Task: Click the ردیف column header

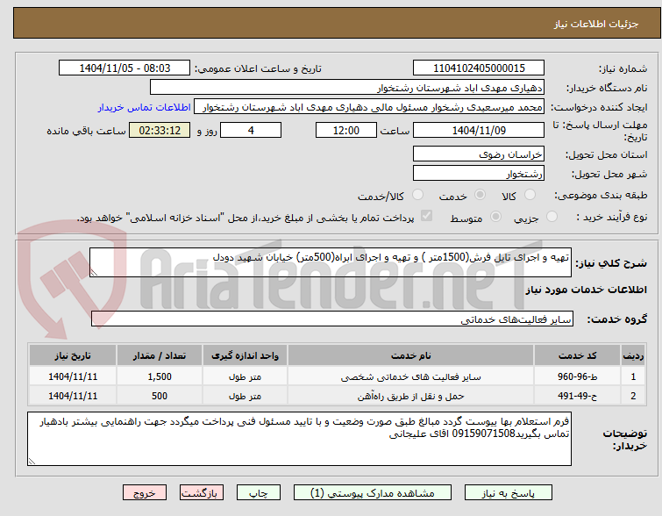Action: pyautogui.click(x=633, y=355)
